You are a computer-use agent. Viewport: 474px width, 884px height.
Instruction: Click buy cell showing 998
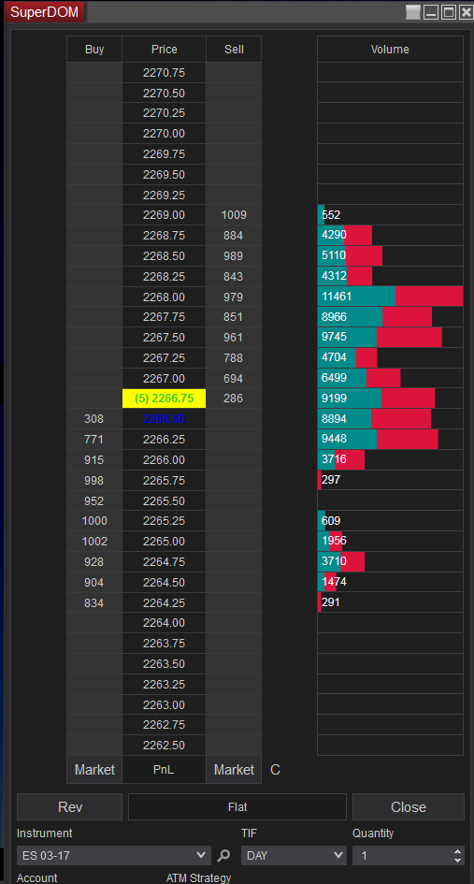(94, 480)
